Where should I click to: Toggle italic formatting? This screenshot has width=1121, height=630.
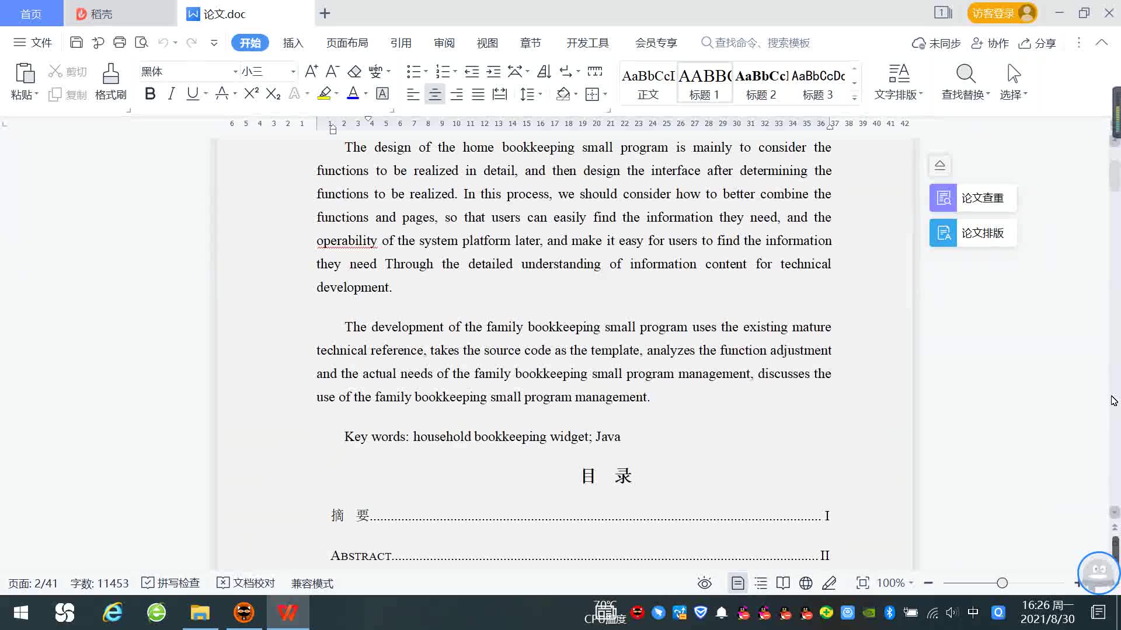(171, 93)
